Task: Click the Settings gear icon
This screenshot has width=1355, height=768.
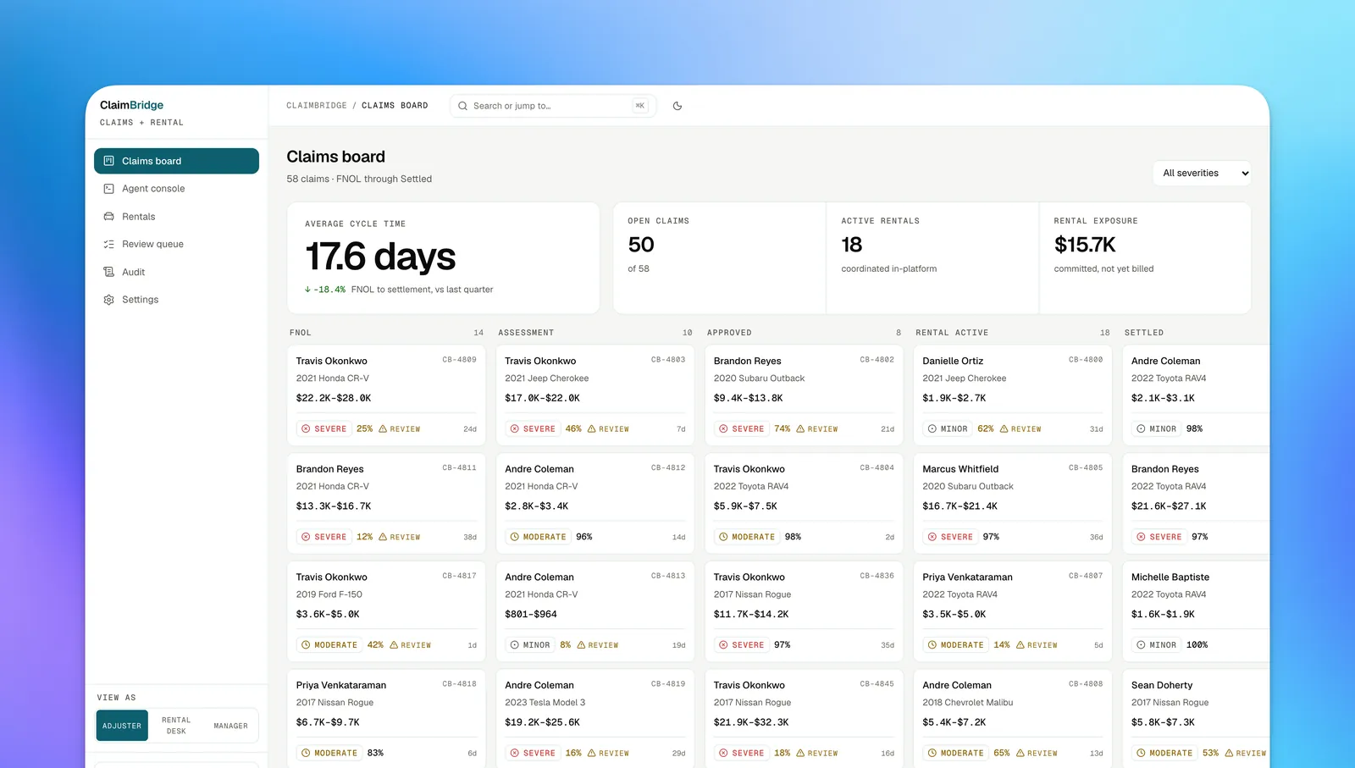Action: click(108, 300)
